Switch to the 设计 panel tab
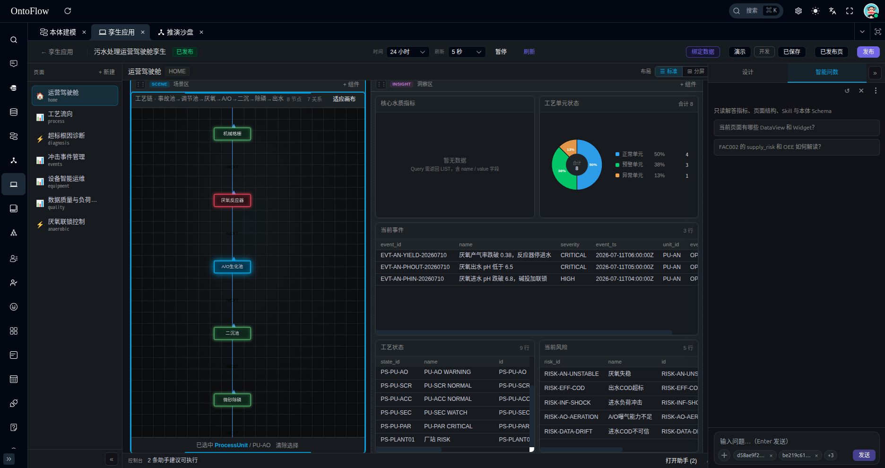The width and height of the screenshot is (885, 468). (x=747, y=72)
